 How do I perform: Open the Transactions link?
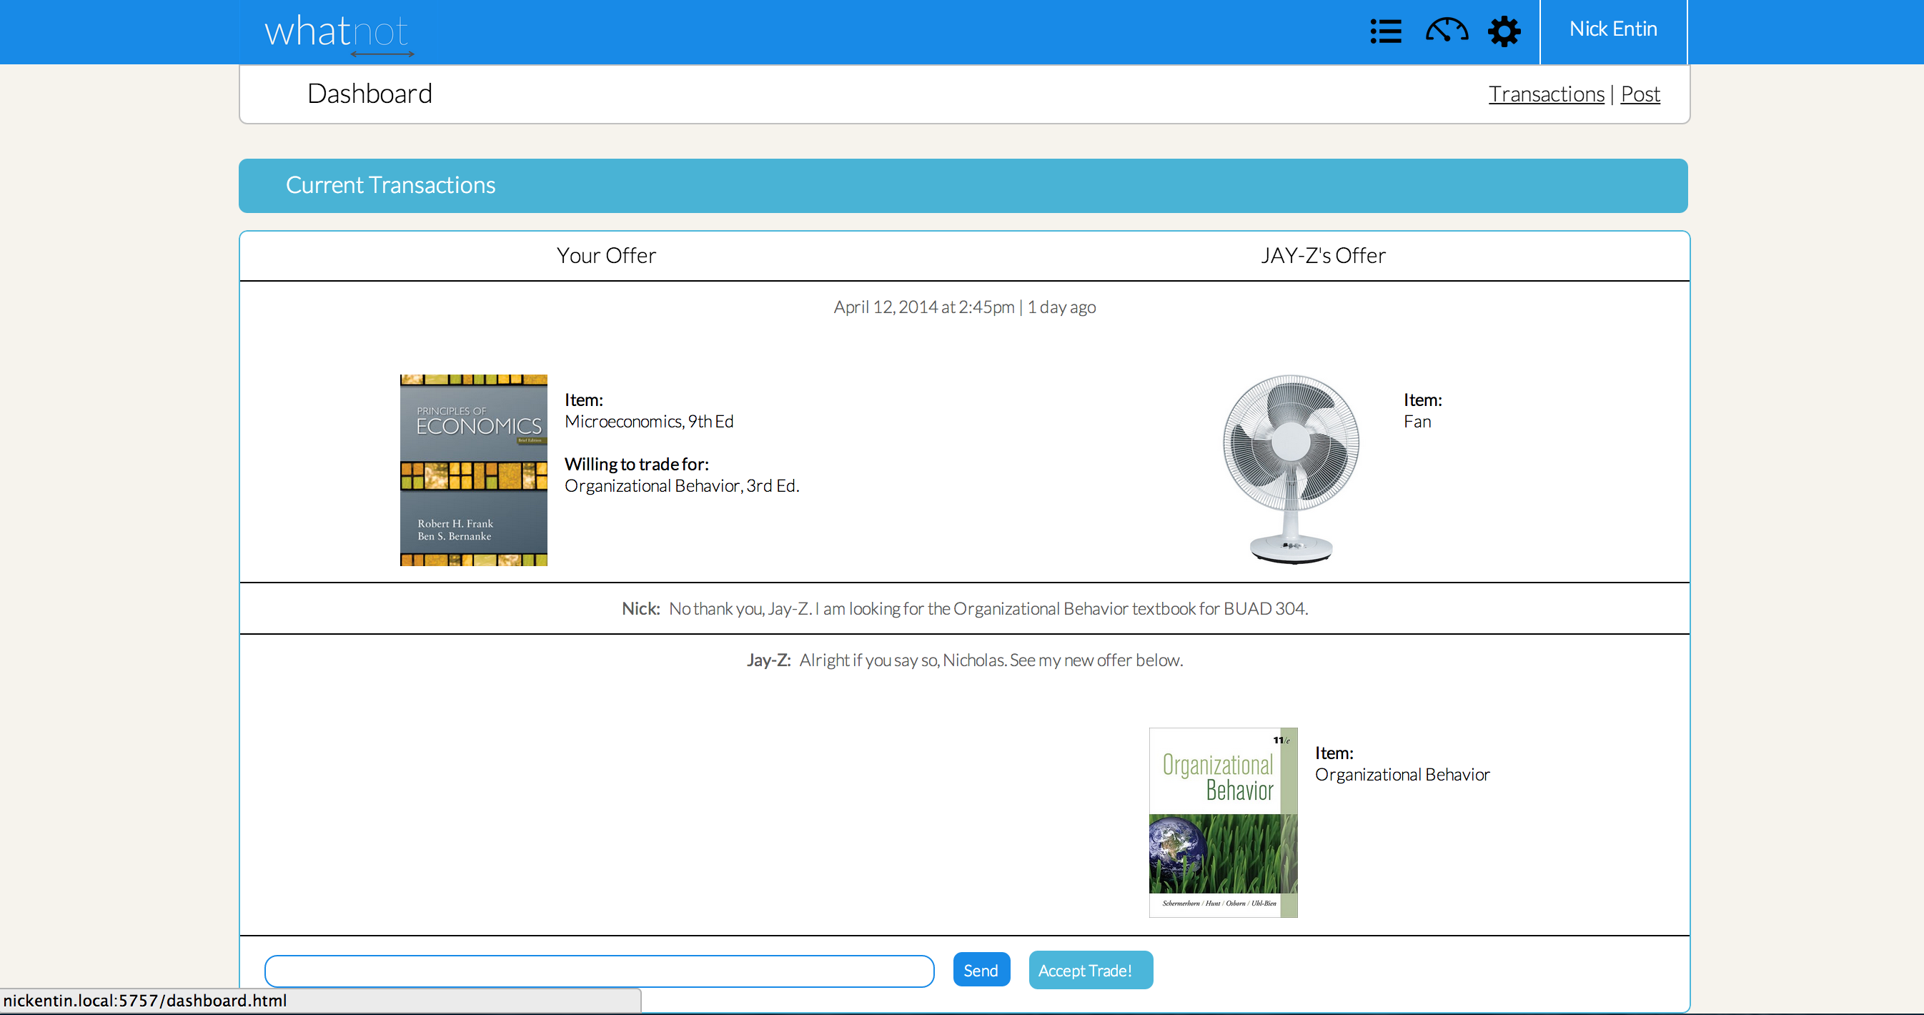point(1545,94)
